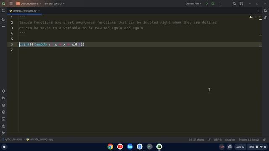Image resolution: width=269 pixels, height=151 pixels.
Task: Open Chrome from the shelf
Action: (110, 147)
